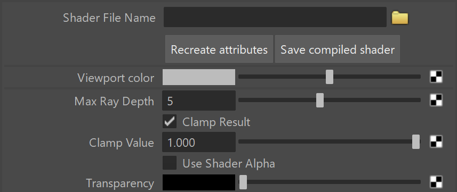Click the Transparency slider handle

[243, 182]
